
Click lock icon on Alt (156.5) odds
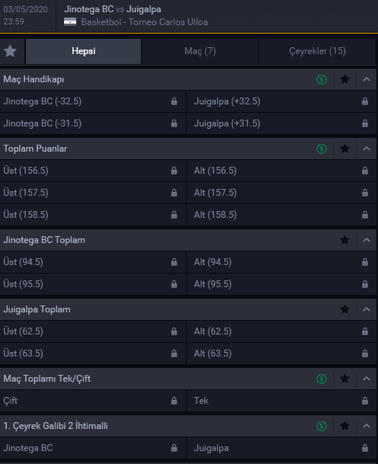coord(365,171)
